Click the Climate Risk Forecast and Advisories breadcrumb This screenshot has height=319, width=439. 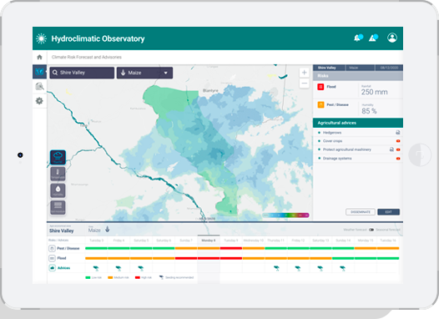87,57
